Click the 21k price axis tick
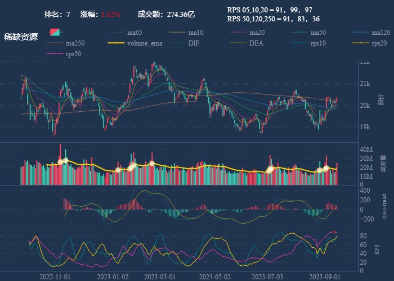 coord(365,84)
